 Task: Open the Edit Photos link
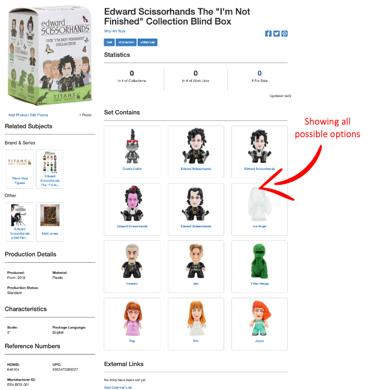(39, 115)
